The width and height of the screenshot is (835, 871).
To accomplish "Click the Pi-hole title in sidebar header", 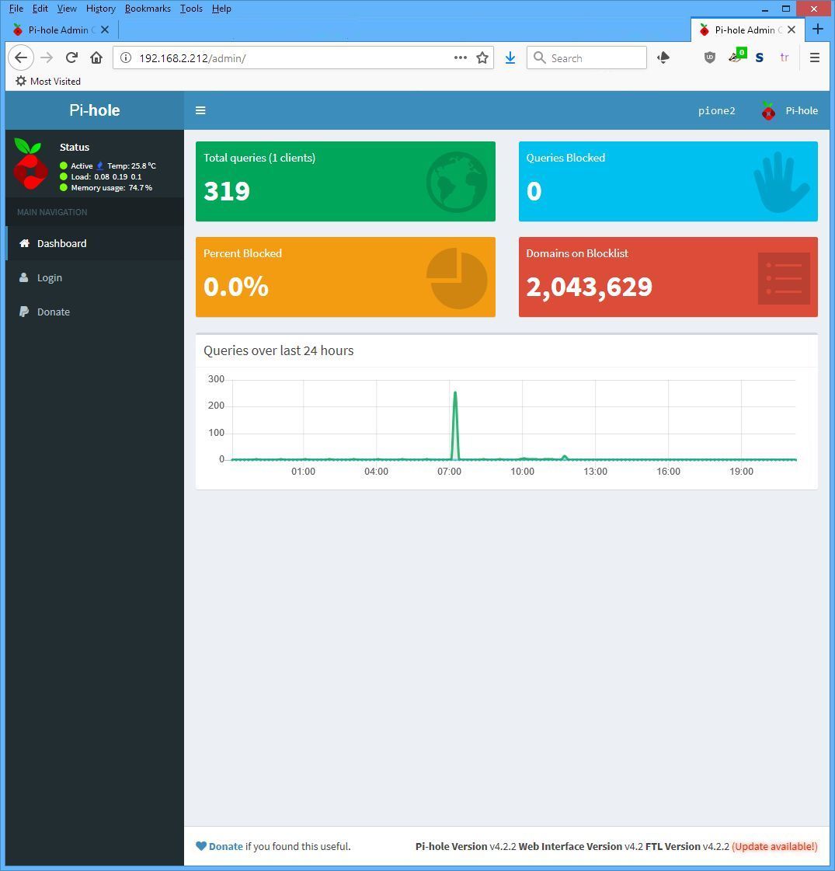I will 95,110.
